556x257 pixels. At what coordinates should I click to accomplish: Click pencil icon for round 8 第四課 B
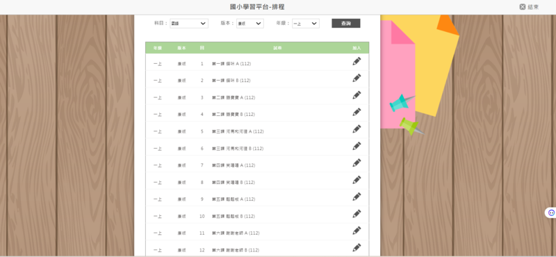click(357, 180)
